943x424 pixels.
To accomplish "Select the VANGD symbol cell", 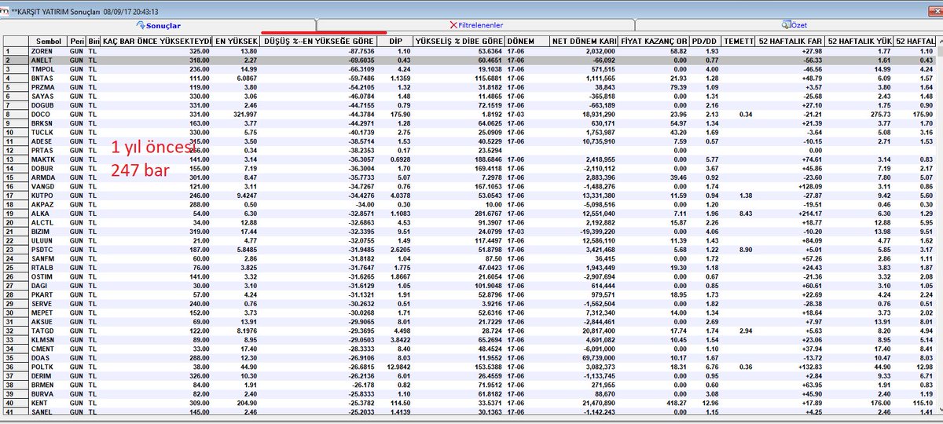I will point(48,187).
